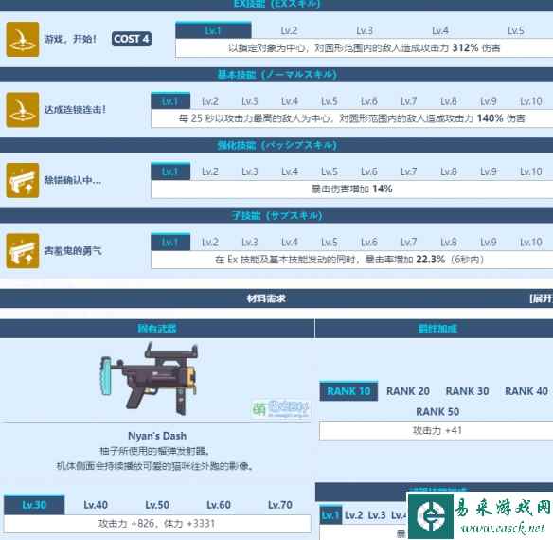Select Lv.4 tab of 害羞鬼的勇气 skill
Screen dimensions: 553x540
tap(290, 243)
